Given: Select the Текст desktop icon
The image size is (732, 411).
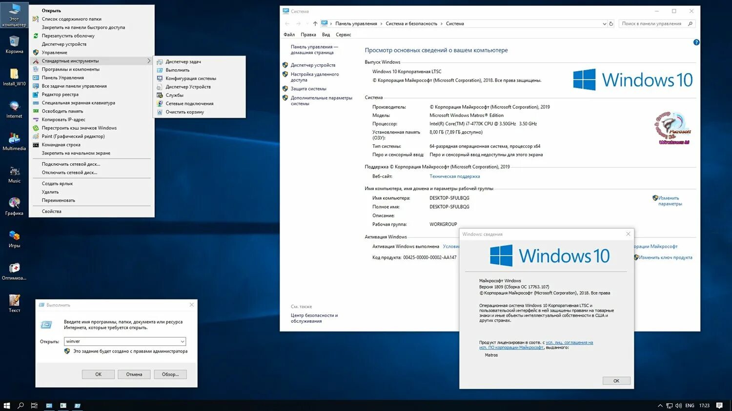Looking at the screenshot, I should 14,304.
